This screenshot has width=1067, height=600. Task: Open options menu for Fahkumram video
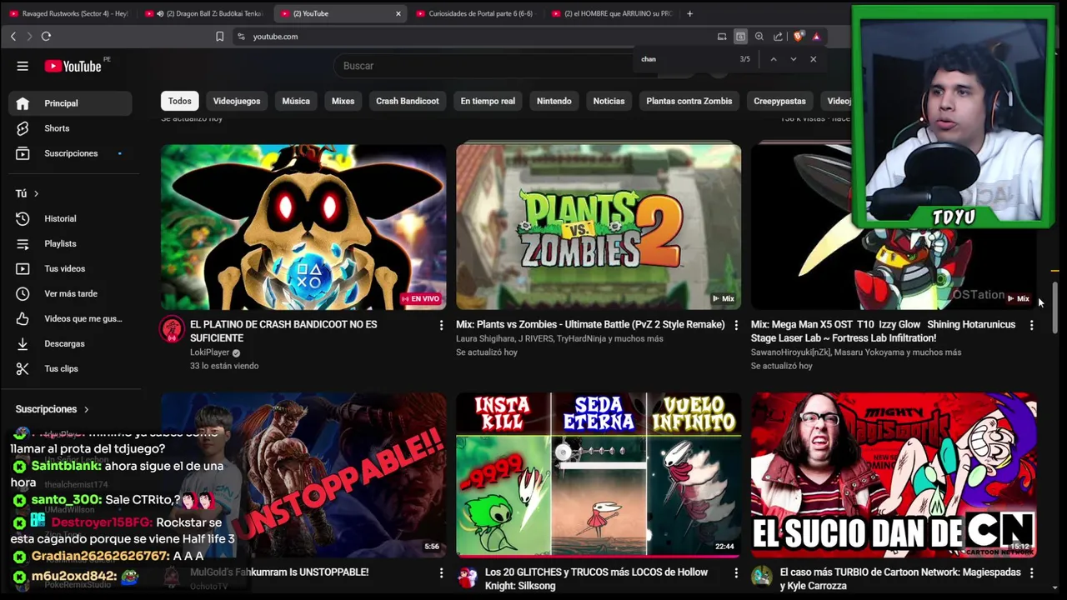(x=441, y=572)
